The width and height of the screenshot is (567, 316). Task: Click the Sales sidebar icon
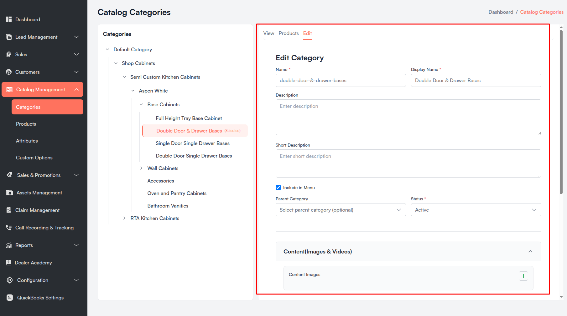pyautogui.click(x=9, y=54)
